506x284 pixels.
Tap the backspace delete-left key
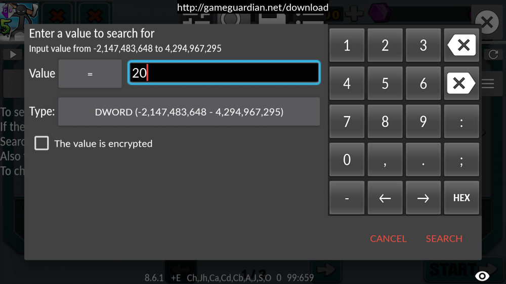[x=461, y=45]
